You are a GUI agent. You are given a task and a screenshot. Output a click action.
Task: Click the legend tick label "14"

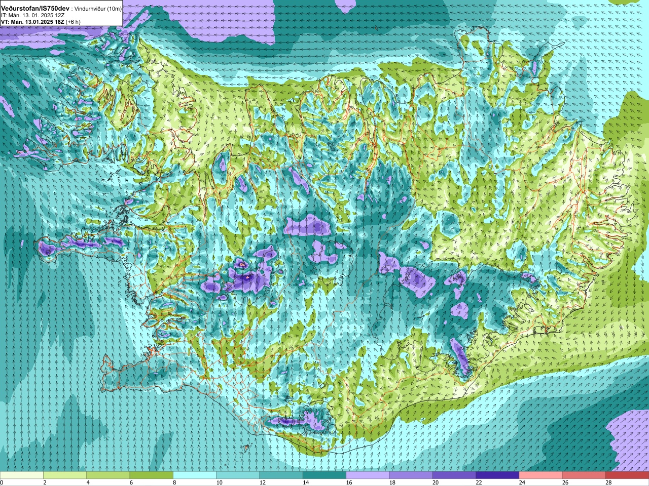[x=306, y=482]
